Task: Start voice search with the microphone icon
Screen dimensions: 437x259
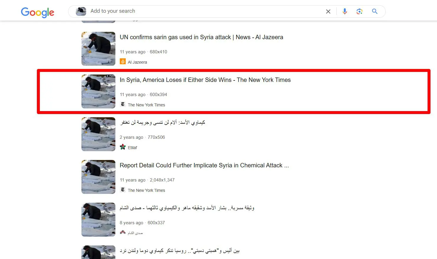Action: point(345,11)
